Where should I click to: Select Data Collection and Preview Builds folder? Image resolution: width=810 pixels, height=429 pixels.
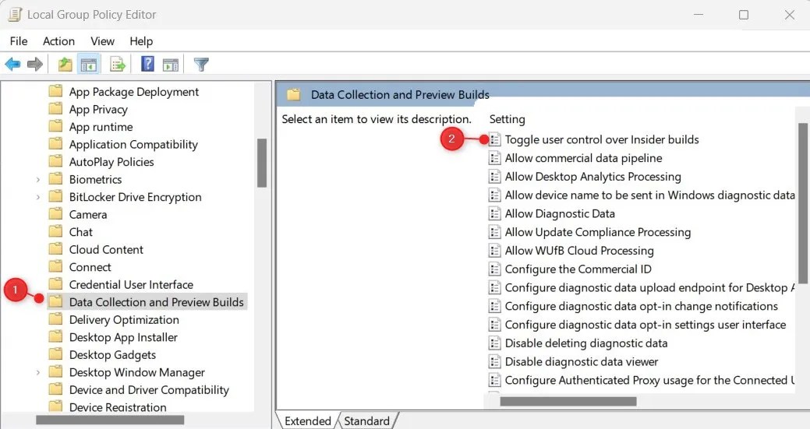pyautogui.click(x=156, y=302)
